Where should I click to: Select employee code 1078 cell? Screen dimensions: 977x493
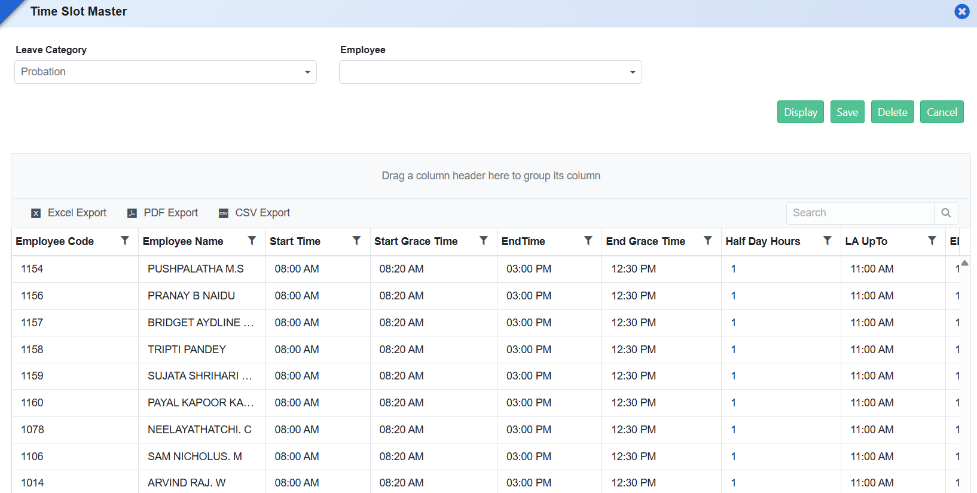(x=75, y=430)
